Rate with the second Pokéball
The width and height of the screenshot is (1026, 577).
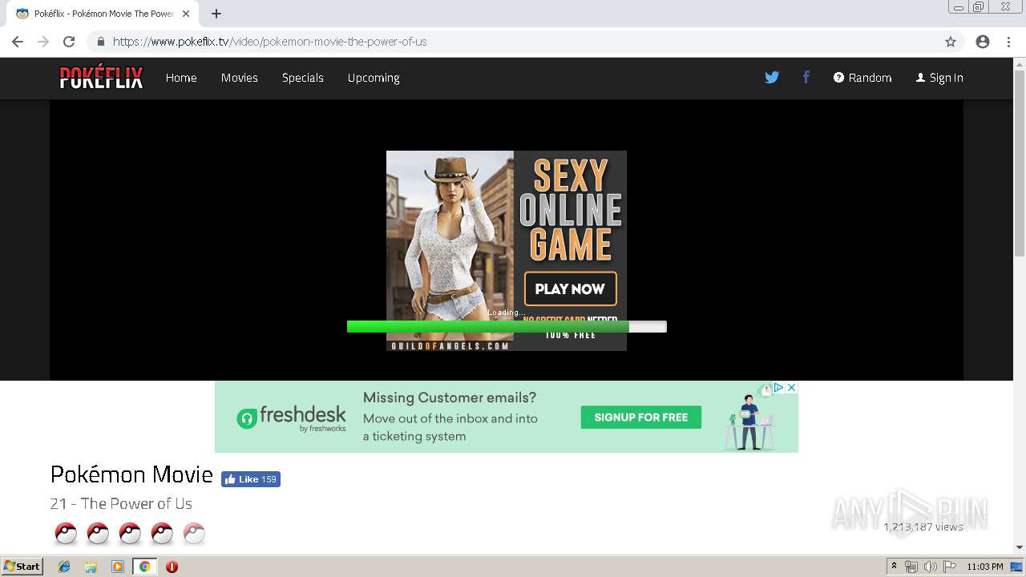(98, 534)
